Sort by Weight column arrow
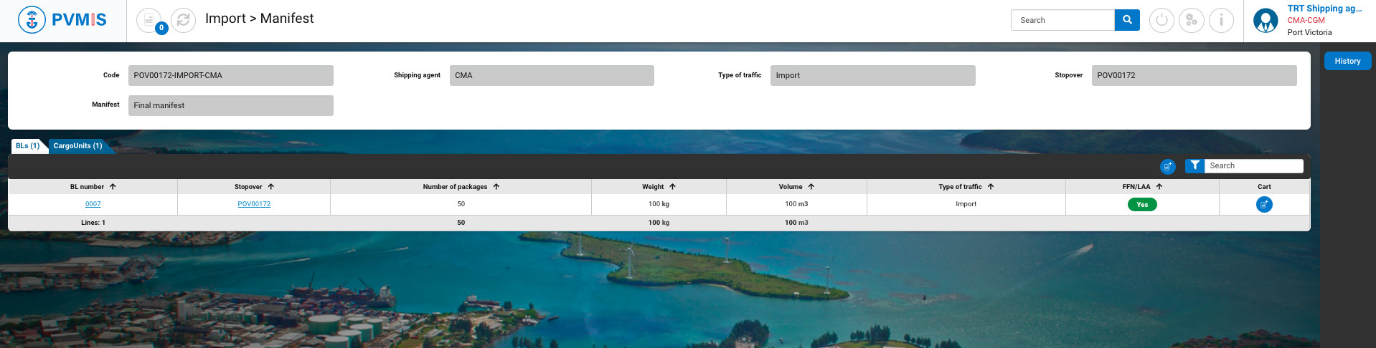The image size is (1376, 348). tap(672, 187)
